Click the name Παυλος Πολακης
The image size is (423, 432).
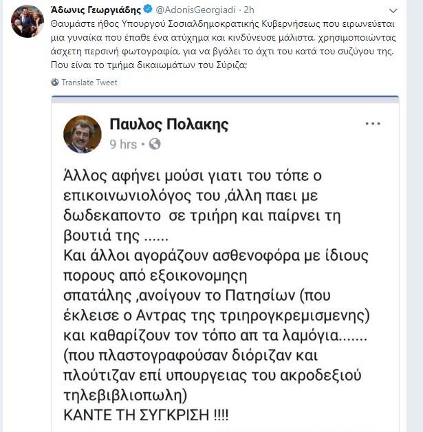(169, 125)
